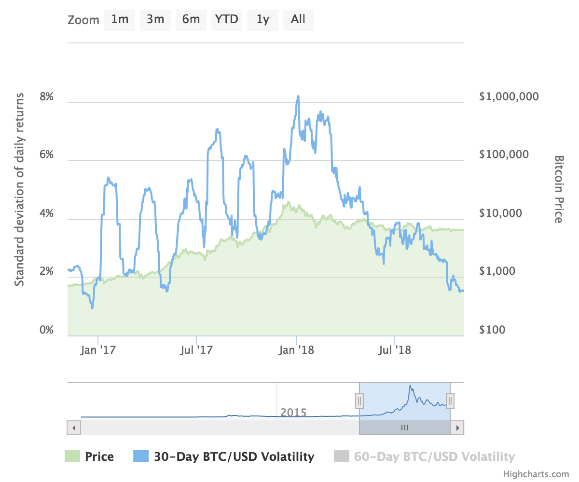Click the green Price legend swatch
579x482 pixels.
[x=72, y=456]
